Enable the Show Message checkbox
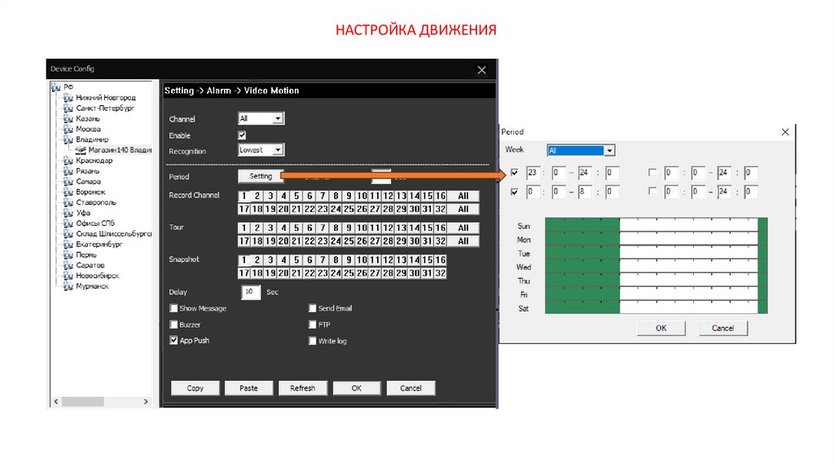 tap(173, 307)
